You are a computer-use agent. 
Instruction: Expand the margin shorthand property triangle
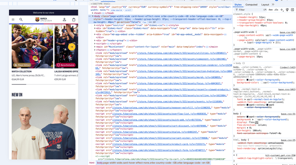248,128
